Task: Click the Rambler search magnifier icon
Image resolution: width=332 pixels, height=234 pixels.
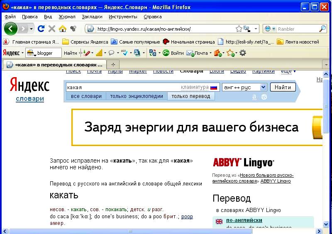Action: click(322, 29)
